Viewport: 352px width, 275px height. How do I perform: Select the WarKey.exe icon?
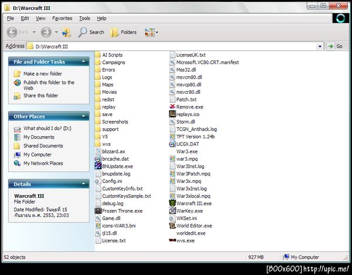172,211
